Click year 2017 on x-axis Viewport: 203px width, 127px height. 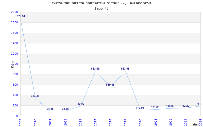coord(95,122)
